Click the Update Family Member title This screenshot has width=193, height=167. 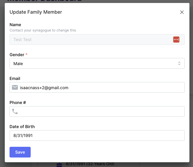(36, 12)
